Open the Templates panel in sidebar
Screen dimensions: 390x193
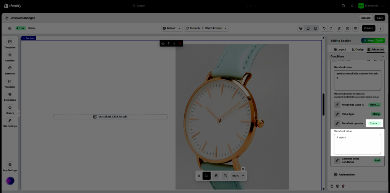click(x=10, y=43)
